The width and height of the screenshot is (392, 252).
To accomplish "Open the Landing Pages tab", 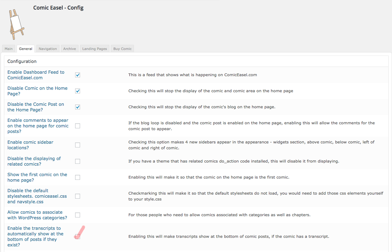I will pos(95,49).
